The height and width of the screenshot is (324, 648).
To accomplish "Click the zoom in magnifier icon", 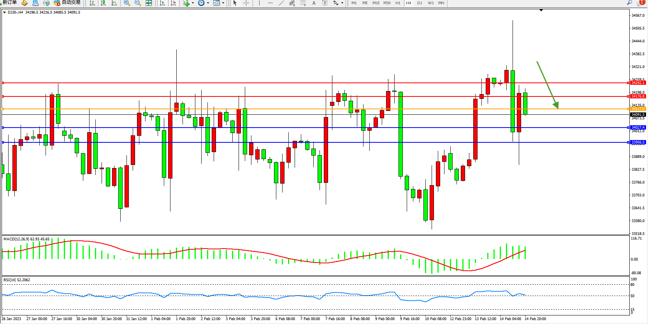I will click(127, 3).
